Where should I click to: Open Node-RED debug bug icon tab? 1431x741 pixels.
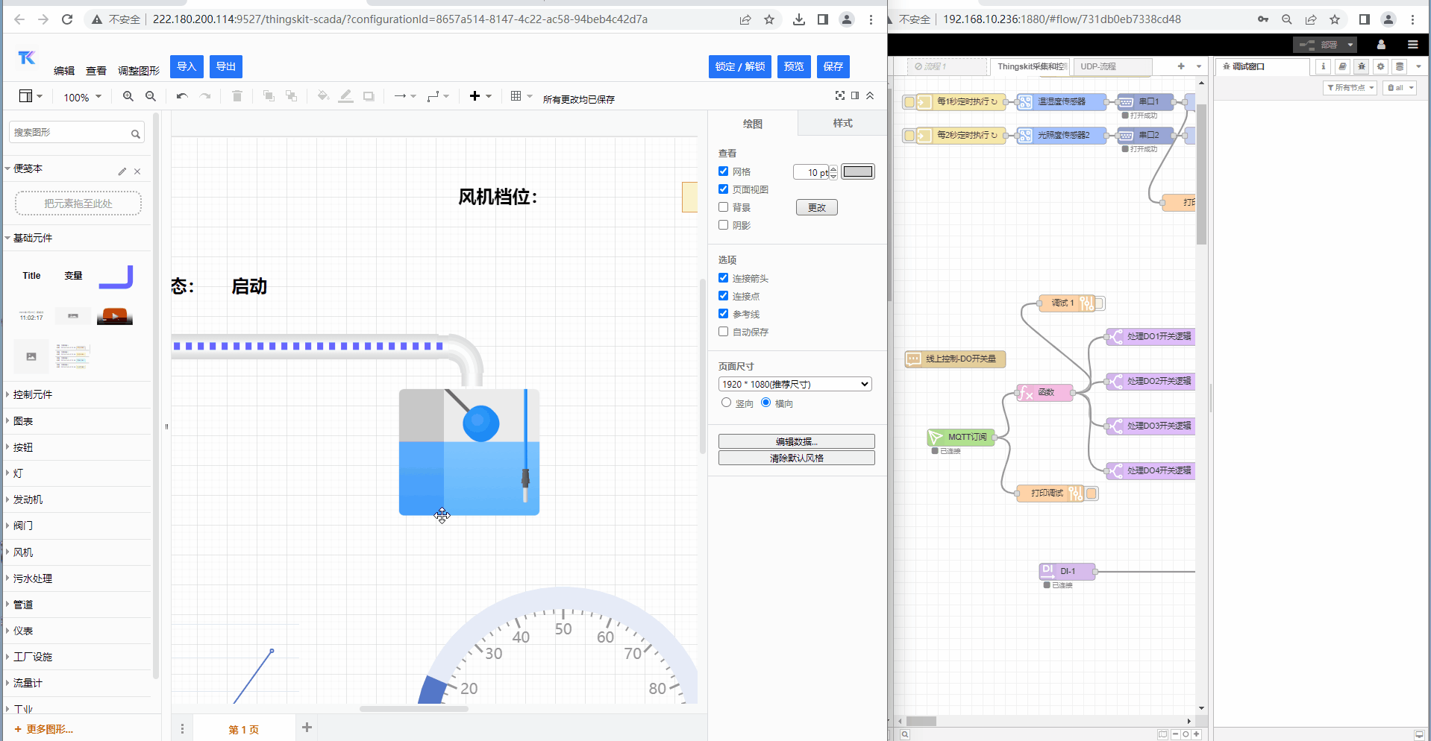(1362, 66)
